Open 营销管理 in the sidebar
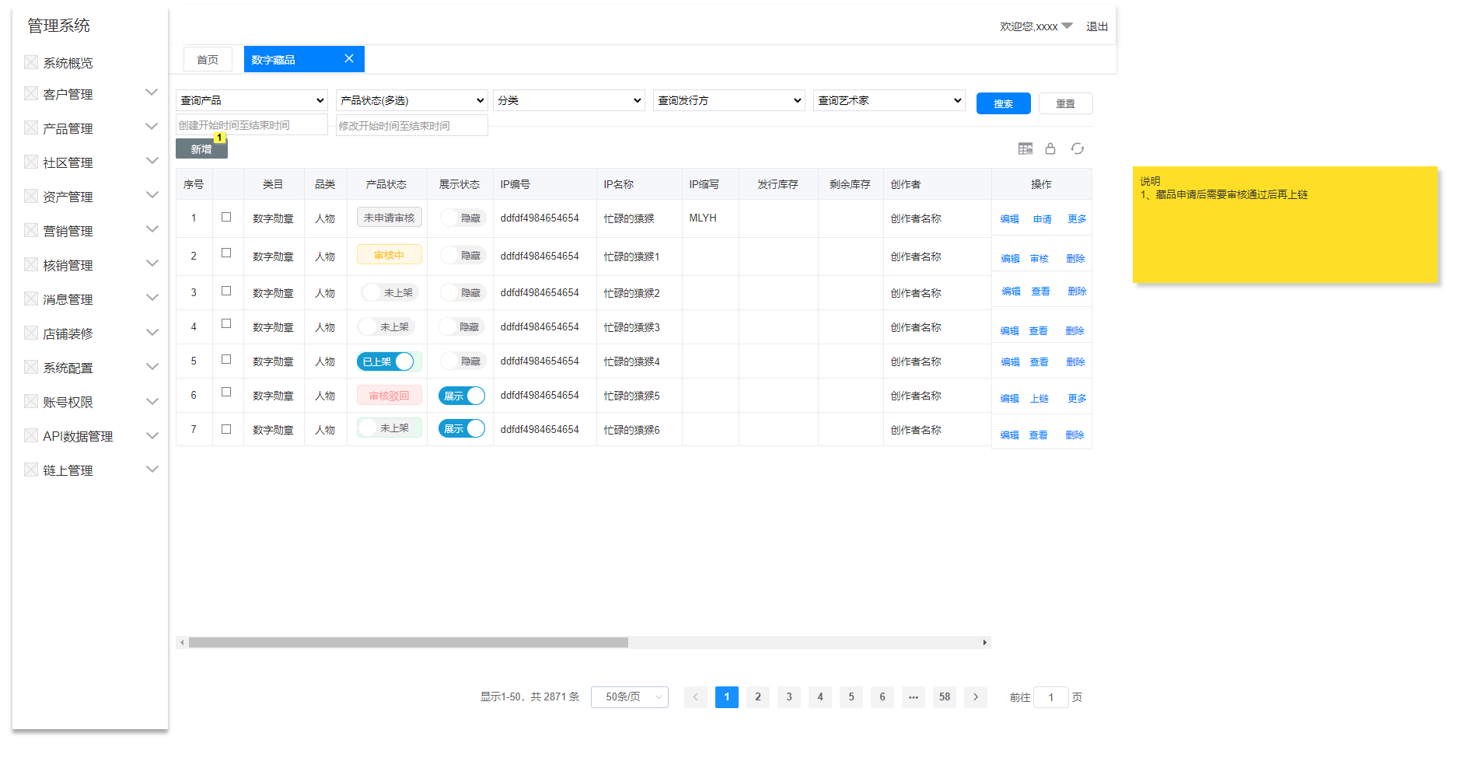Screen dimensions: 1471x775 click(x=68, y=231)
